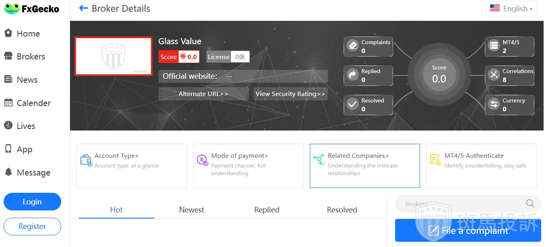Viewport: 546px width, 247px height.
Task: Click the Resolved checkmark icon
Action: tap(352, 104)
